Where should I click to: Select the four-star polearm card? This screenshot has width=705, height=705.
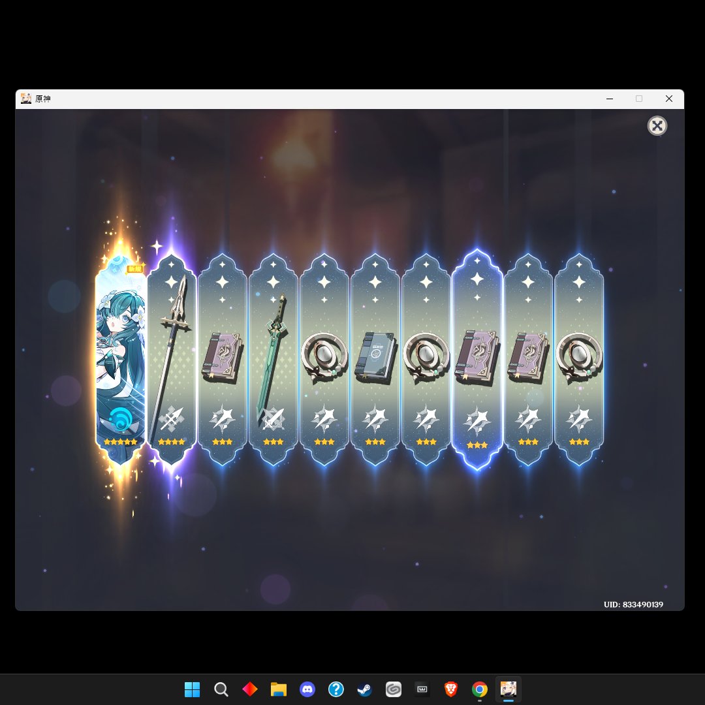tap(171, 360)
